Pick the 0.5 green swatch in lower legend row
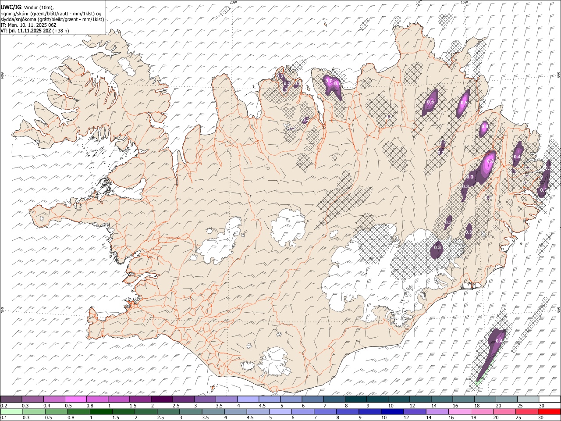The height and width of the screenshot is (421, 561). 56,411
